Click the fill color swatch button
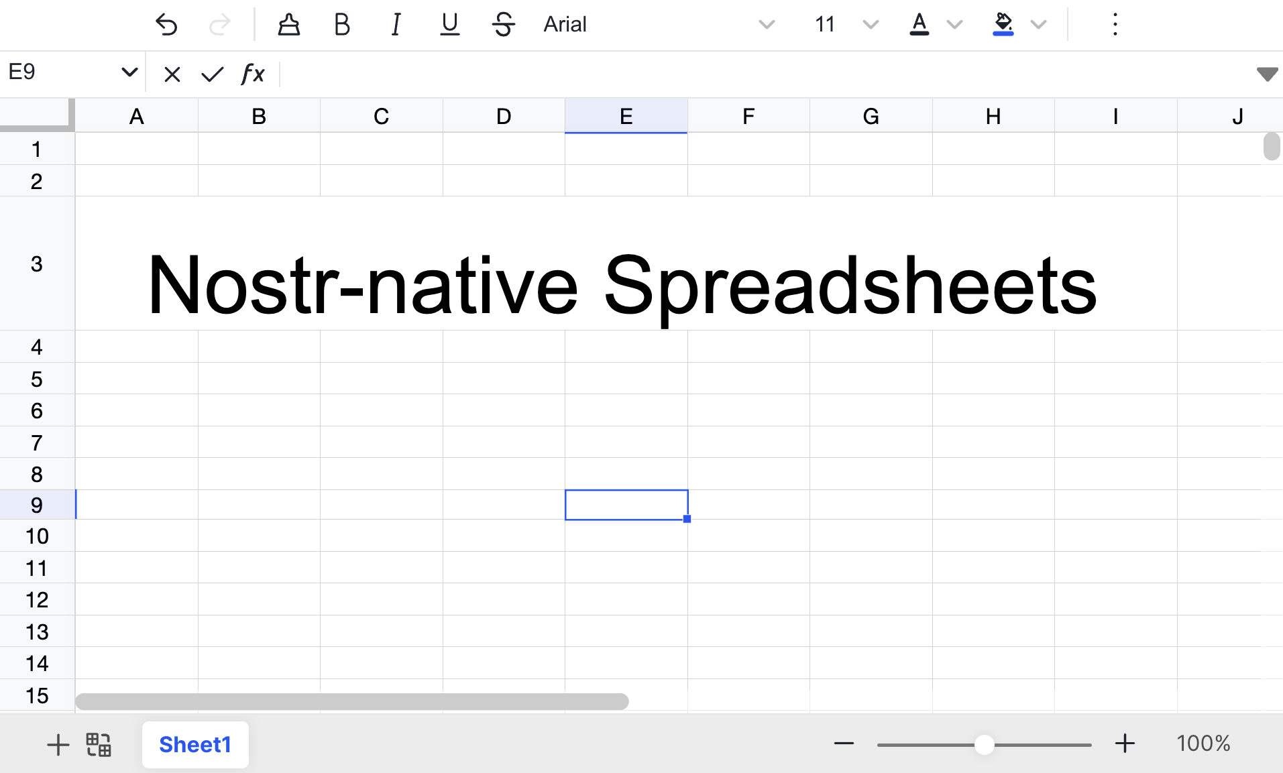This screenshot has height=773, width=1283. [1003, 25]
